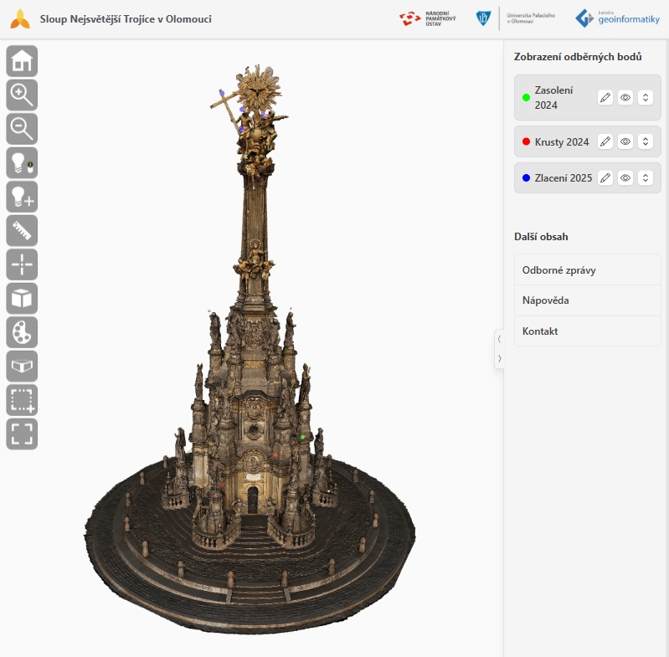The width and height of the screenshot is (669, 657).
Task: Edit the Zlacení 2025 layer
Action: point(605,177)
